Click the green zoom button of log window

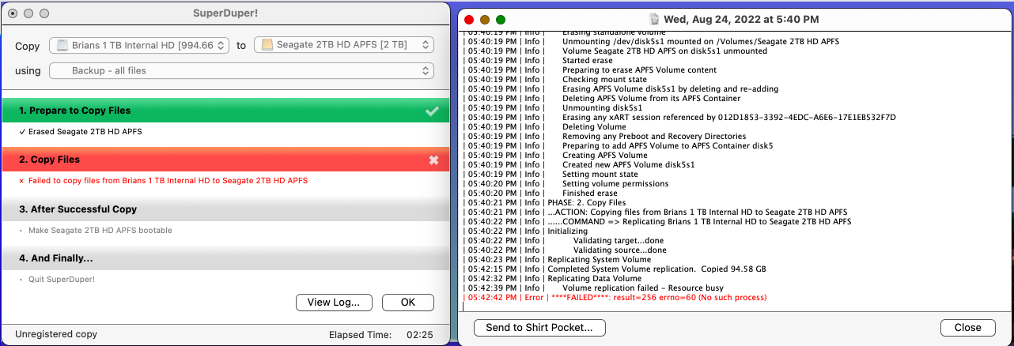click(x=501, y=19)
